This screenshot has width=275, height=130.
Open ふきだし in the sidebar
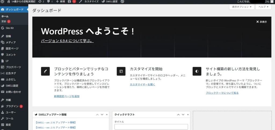coord(11,80)
